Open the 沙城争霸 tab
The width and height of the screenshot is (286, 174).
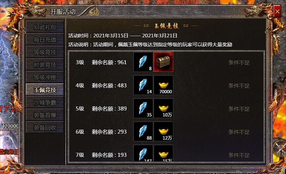tap(45, 103)
